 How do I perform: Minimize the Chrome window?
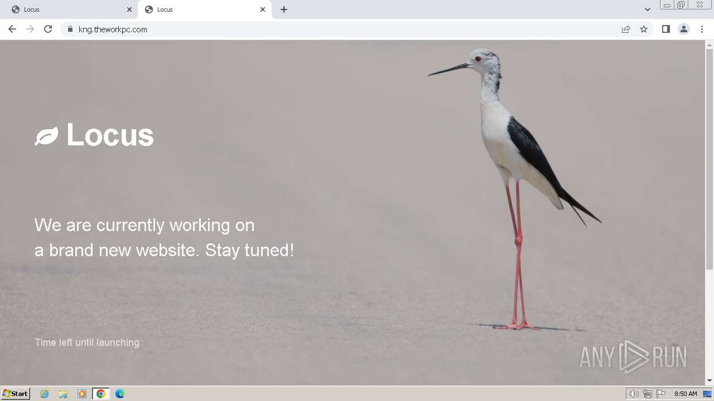point(667,5)
